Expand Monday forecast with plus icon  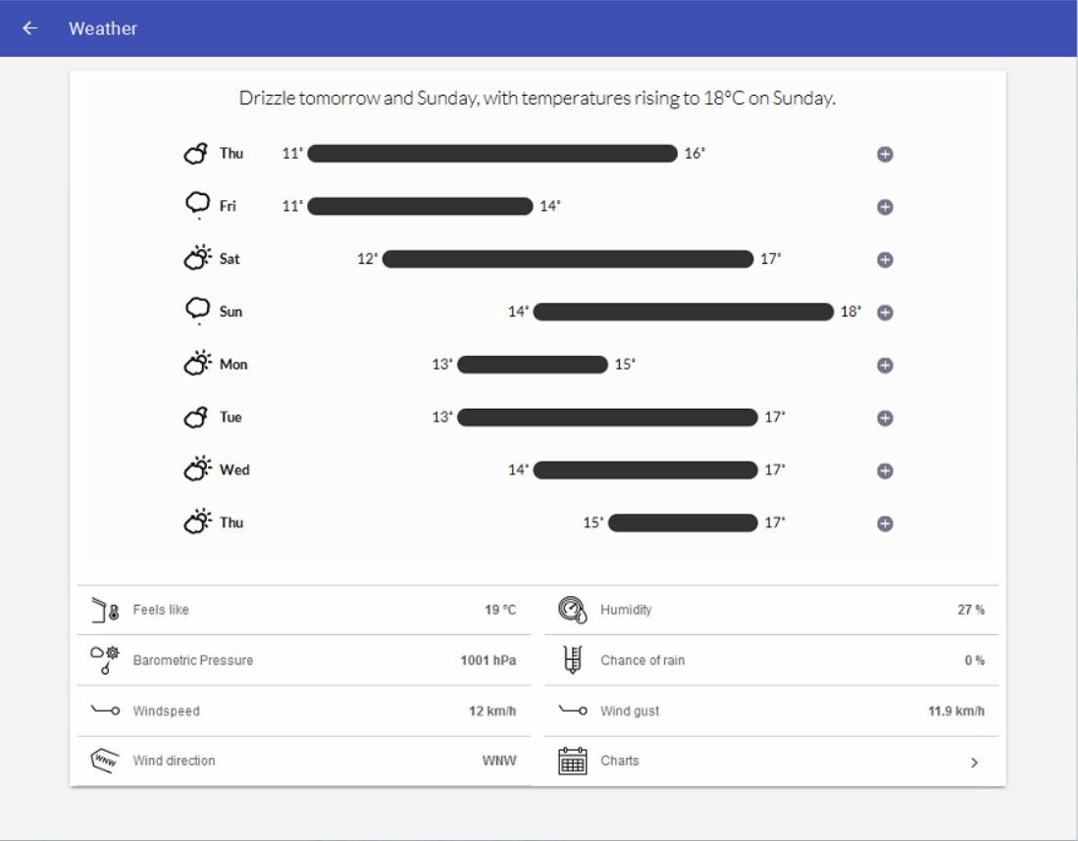[x=884, y=366]
